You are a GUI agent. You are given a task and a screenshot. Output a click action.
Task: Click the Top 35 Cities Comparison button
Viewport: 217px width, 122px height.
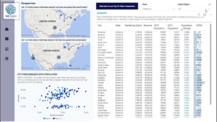[x=117, y=6]
